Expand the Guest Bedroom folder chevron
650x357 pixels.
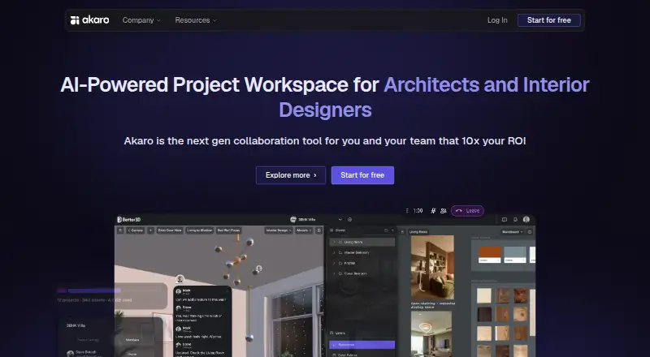tap(334, 273)
